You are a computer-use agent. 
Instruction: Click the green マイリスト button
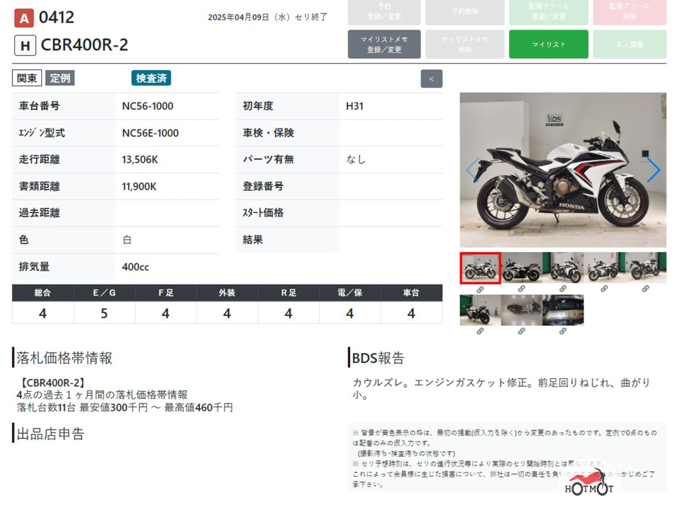(549, 45)
